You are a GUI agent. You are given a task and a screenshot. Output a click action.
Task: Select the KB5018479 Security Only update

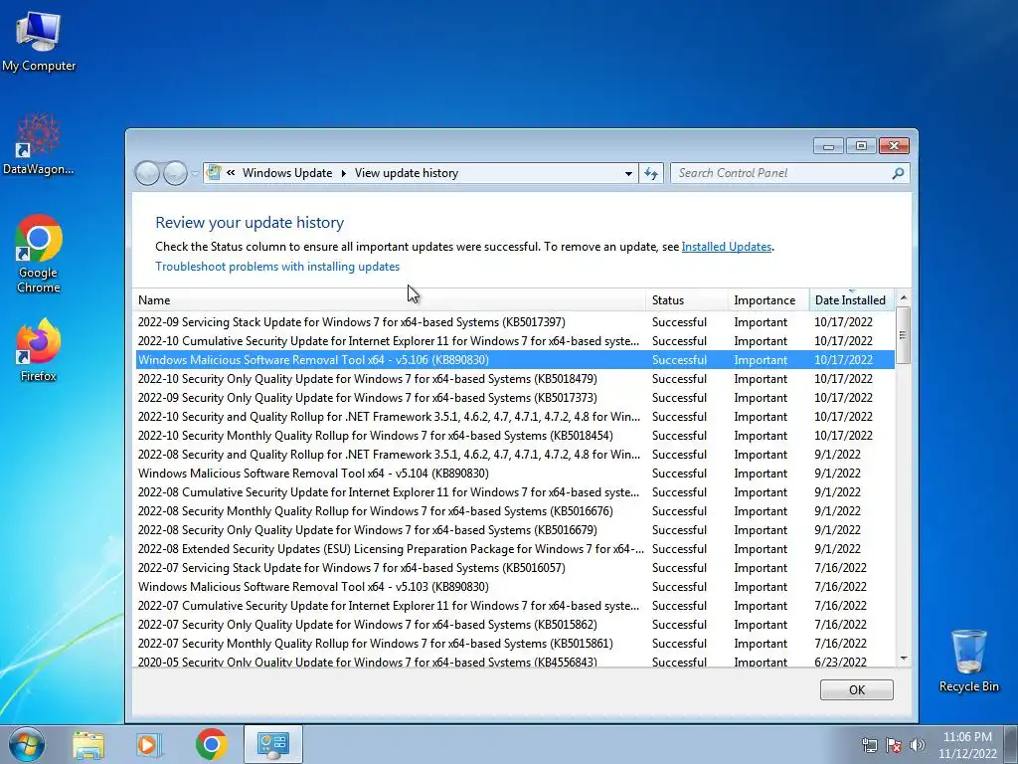[x=515, y=379]
